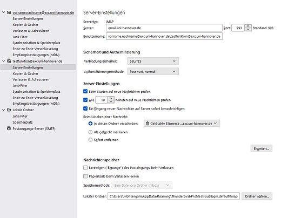
Task: Click the Benutzername input field
Action: pos(164,36)
